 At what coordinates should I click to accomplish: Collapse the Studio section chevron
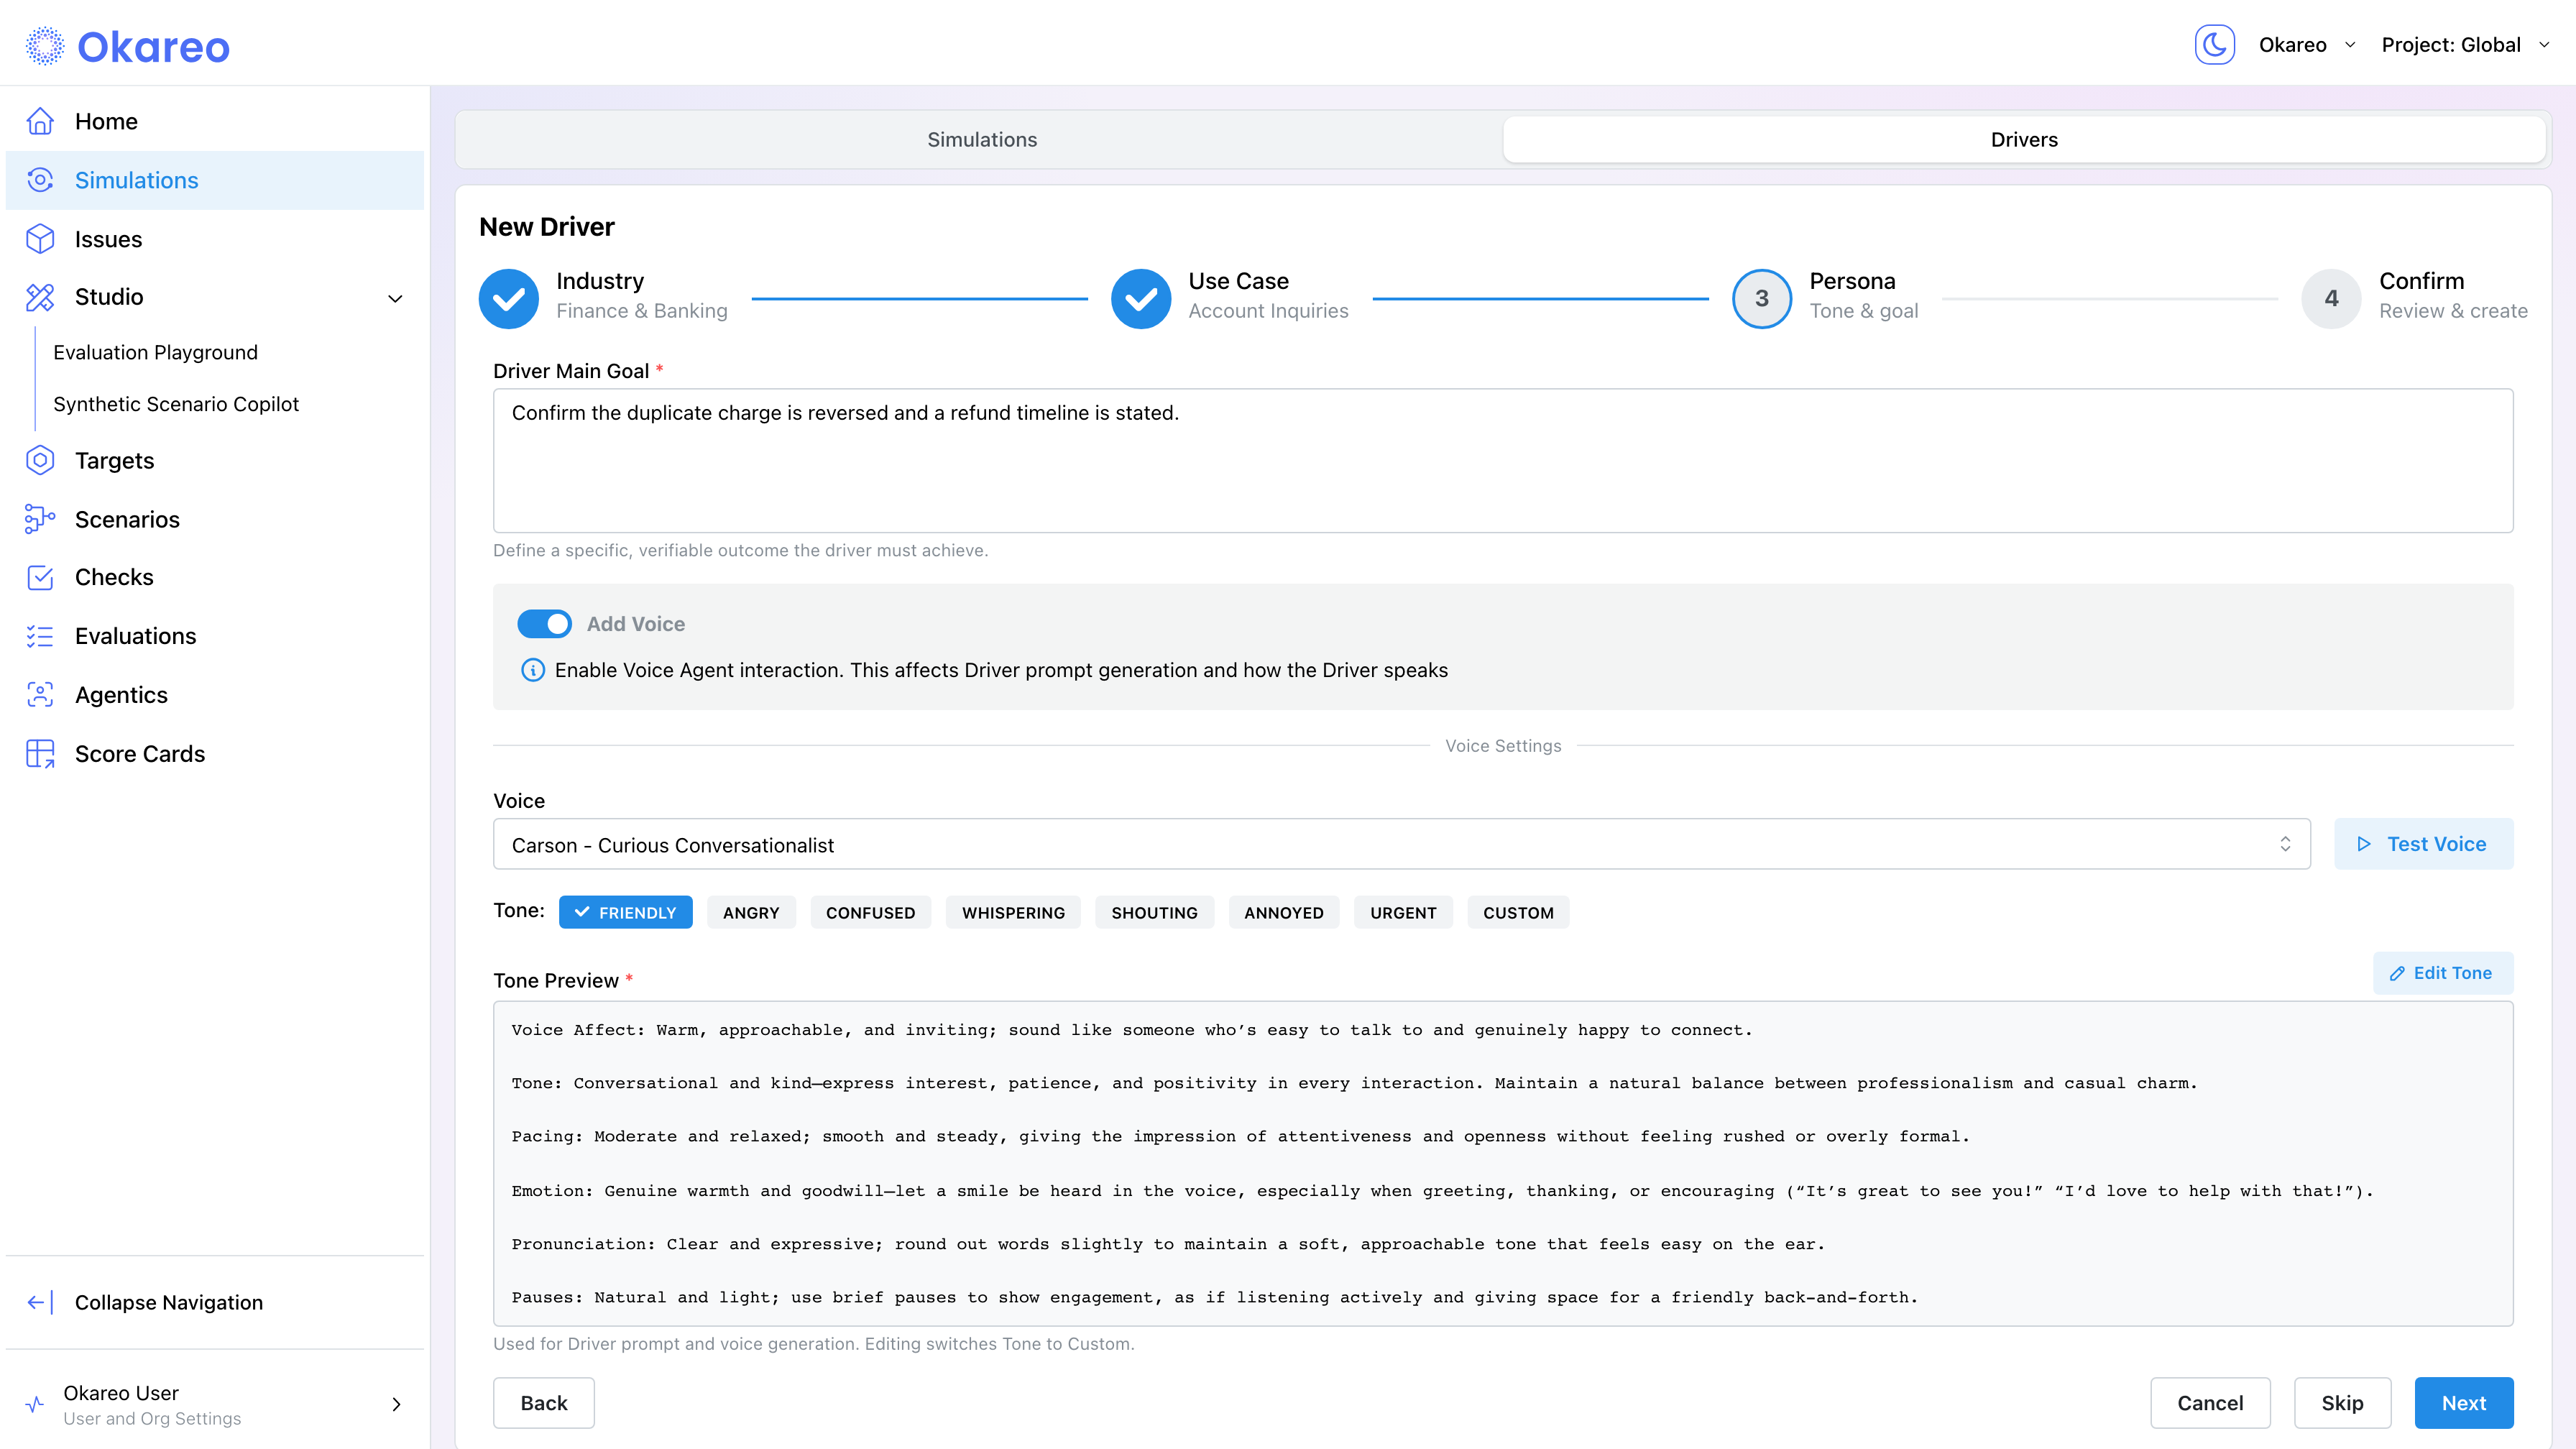coord(395,298)
